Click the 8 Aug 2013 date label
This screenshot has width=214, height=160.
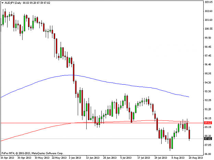click(178, 158)
